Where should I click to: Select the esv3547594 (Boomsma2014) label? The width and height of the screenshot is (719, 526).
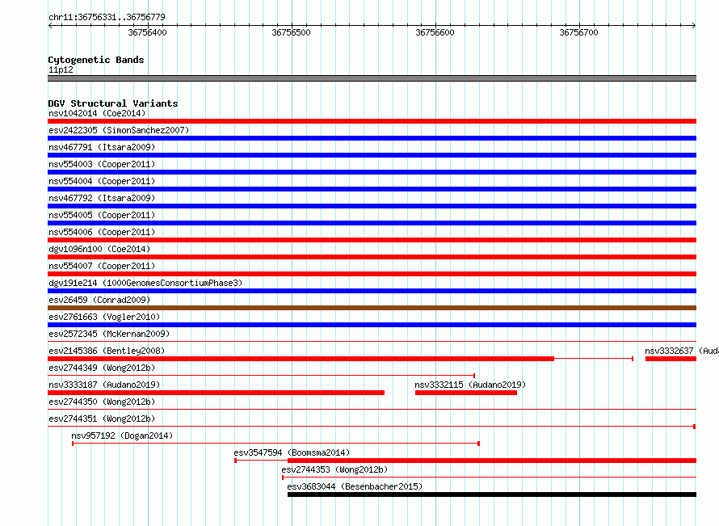pyautogui.click(x=292, y=452)
